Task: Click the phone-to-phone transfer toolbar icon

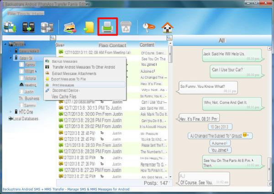Action: (x=28, y=27)
